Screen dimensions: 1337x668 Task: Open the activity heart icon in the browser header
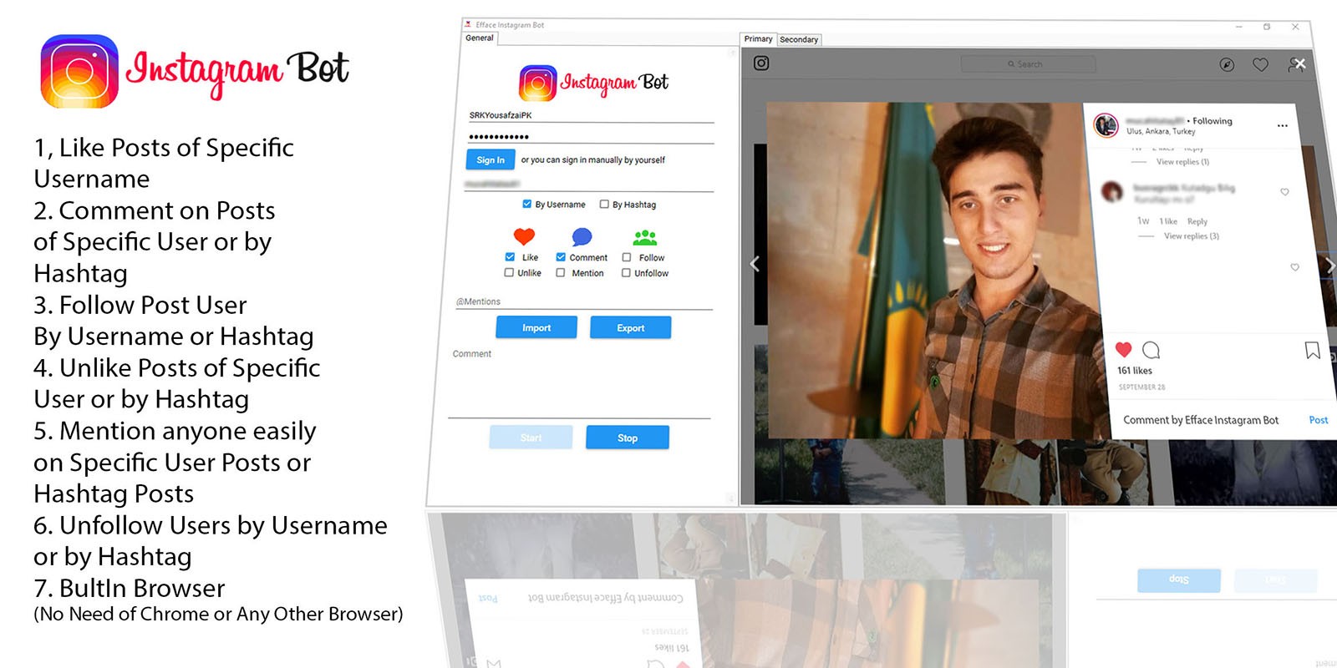click(x=1260, y=64)
